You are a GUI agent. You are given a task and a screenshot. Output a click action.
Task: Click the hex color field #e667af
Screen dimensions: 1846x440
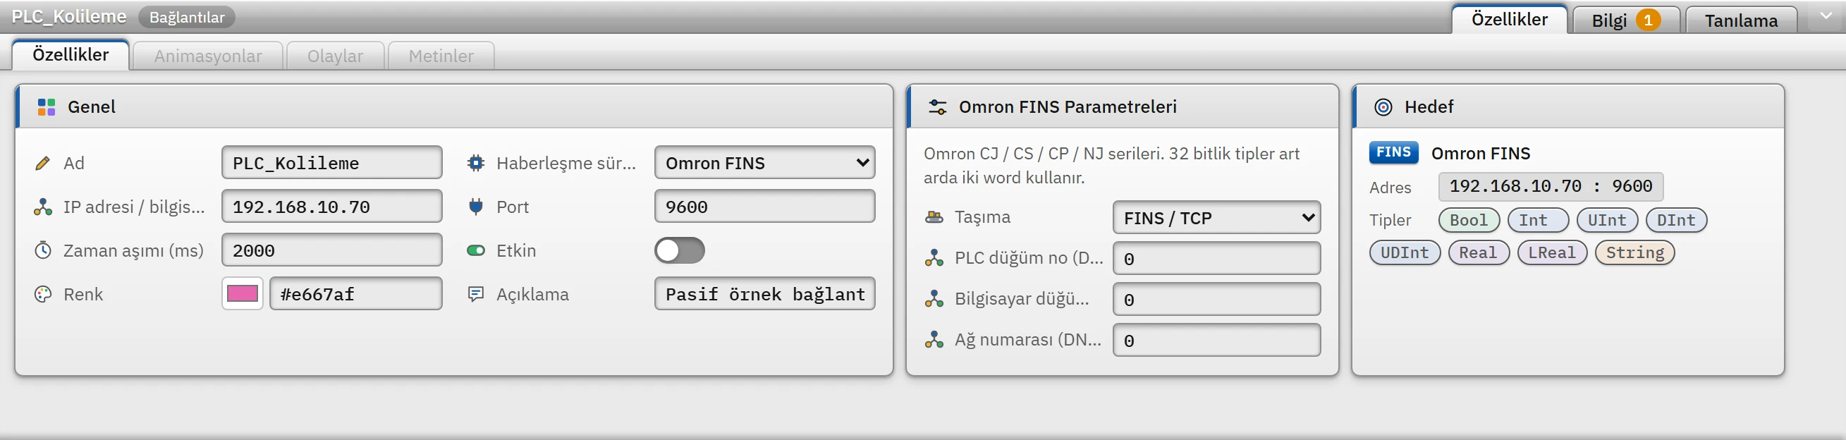(355, 294)
